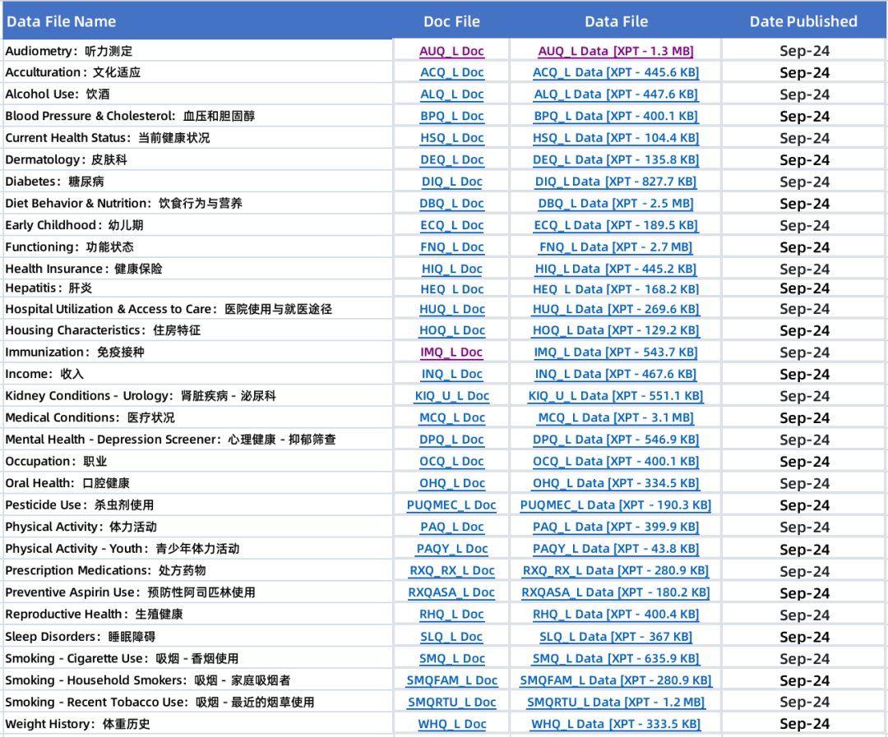
Task: Open ALQ_L Doc for Alcohol Use
Action: click(x=452, y=94)
